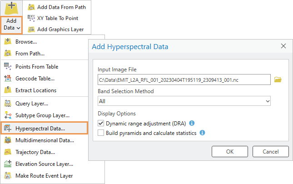Screen dimensions: 293x184
Task: Close the Add Hyperspectral Data dialog
Action: point(283,46)
